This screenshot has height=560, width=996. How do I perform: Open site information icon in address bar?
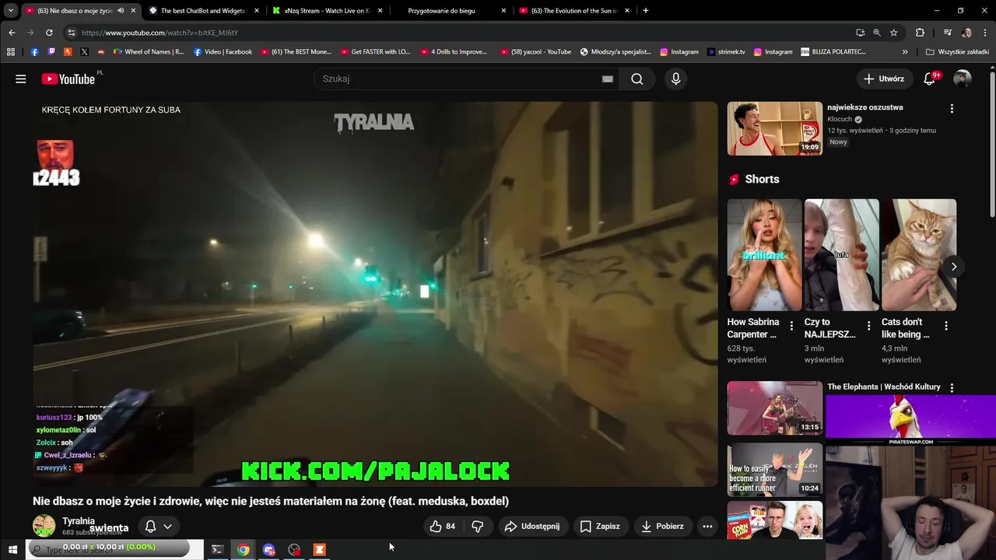72,33
